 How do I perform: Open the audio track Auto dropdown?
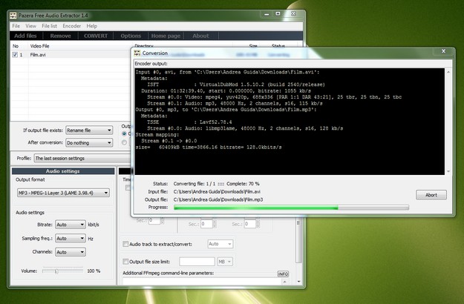point(220,244)
